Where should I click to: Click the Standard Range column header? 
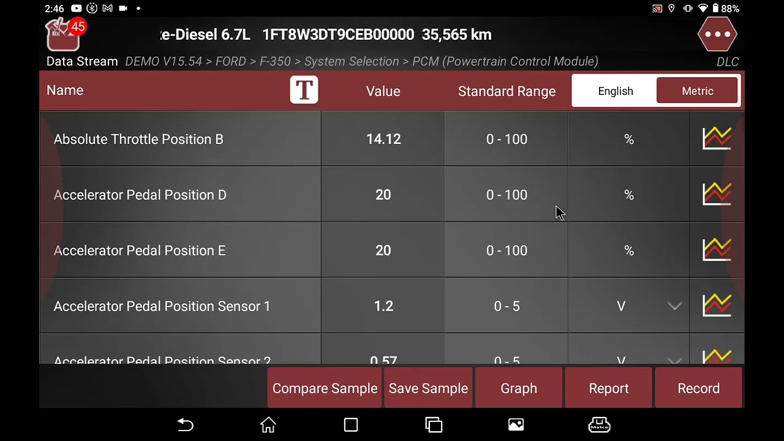(x=507, y=91)
